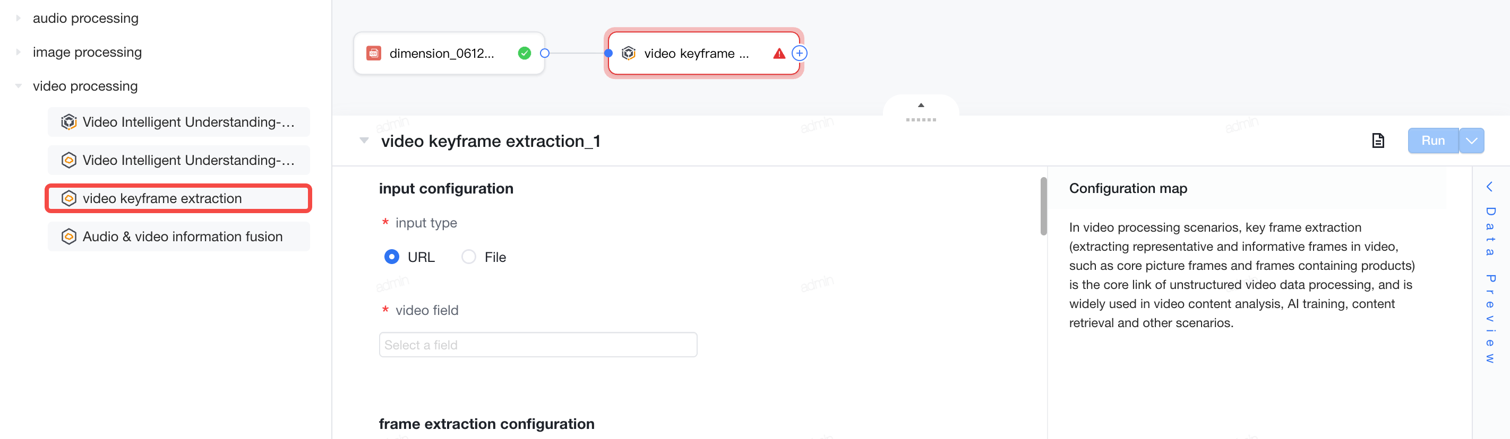Collapse the video processing category
This screenshot has height=439, width=1510.
(18, 86)
